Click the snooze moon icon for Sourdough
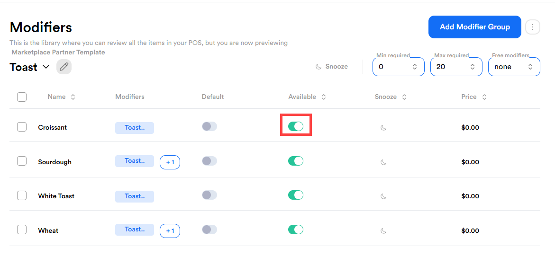 383,162
